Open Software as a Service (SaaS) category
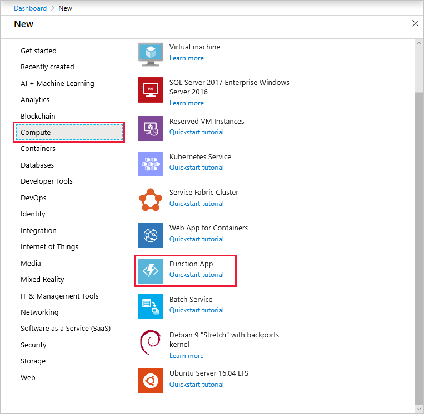424x414 pixels. point(66,329)
